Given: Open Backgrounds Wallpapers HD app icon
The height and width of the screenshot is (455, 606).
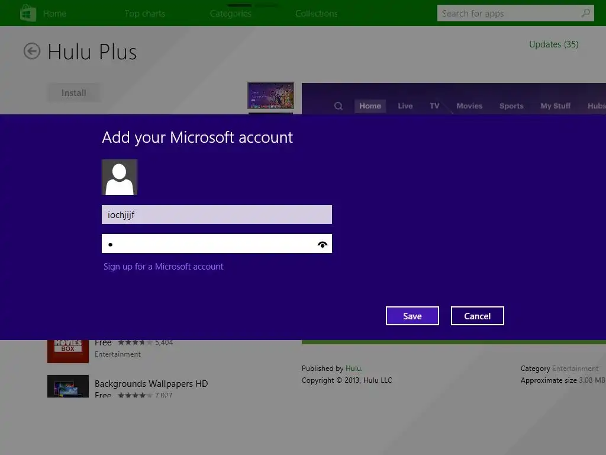Looking at the screenshot, I should tap(68, 386).
